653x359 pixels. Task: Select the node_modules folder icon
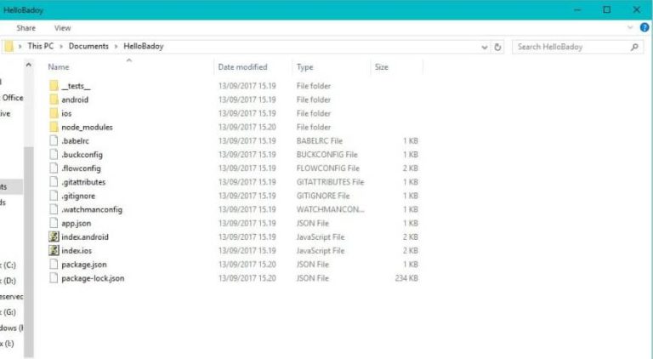pos(54,128)
